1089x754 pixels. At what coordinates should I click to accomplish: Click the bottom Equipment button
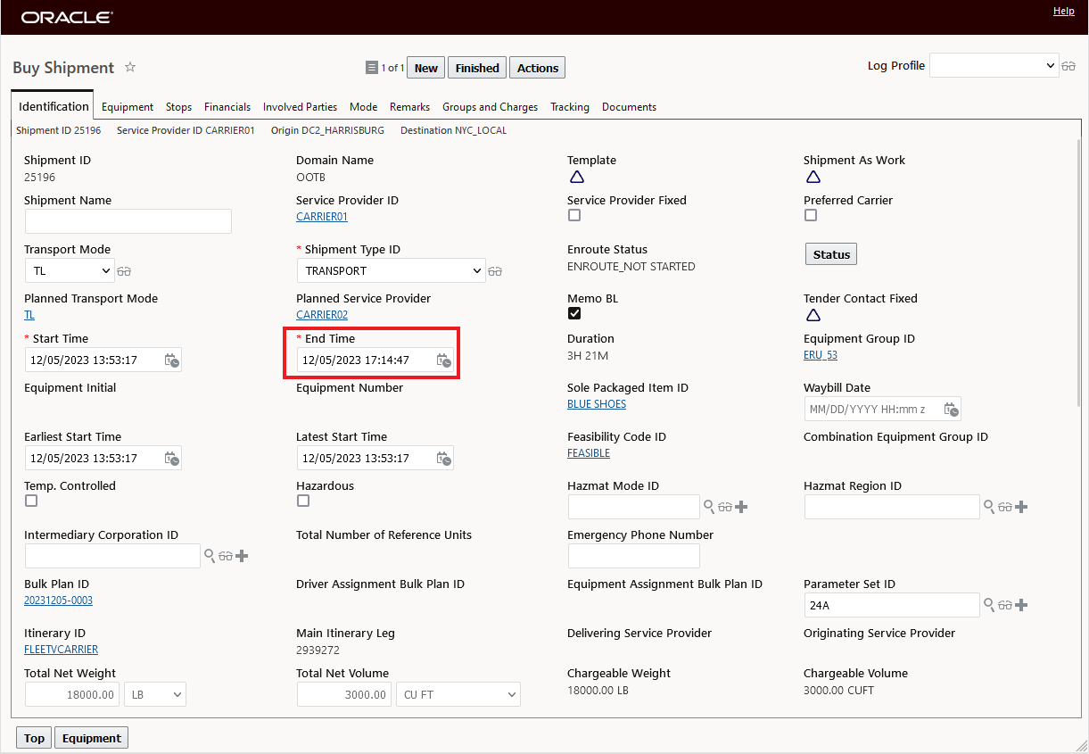pos(92,738)
